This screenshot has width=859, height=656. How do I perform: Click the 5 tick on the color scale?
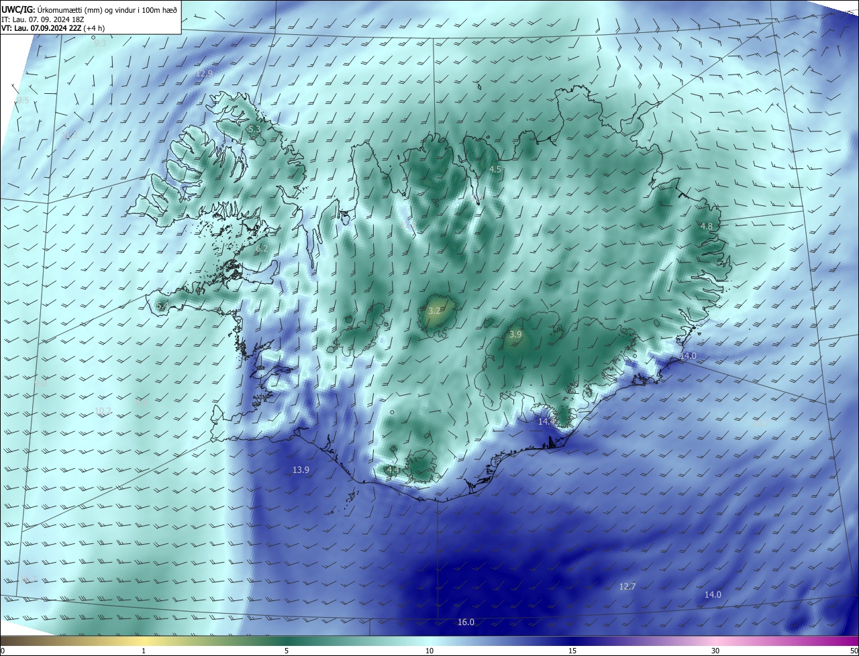[x=287, y=651]
